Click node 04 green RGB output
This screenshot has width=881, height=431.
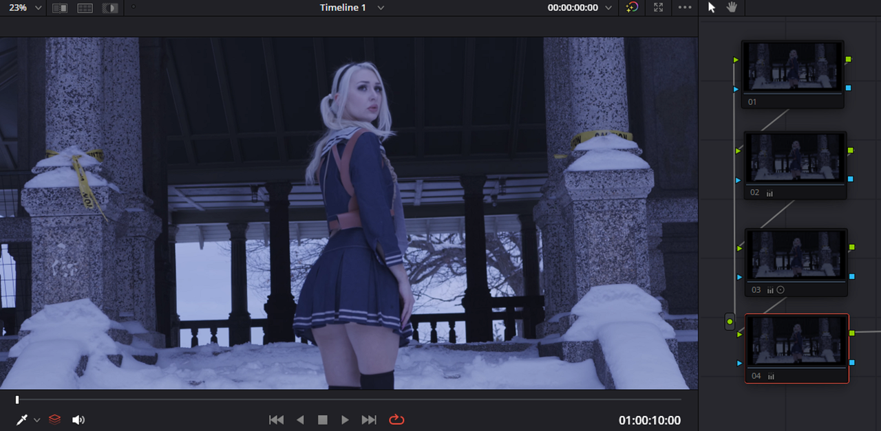852,333
